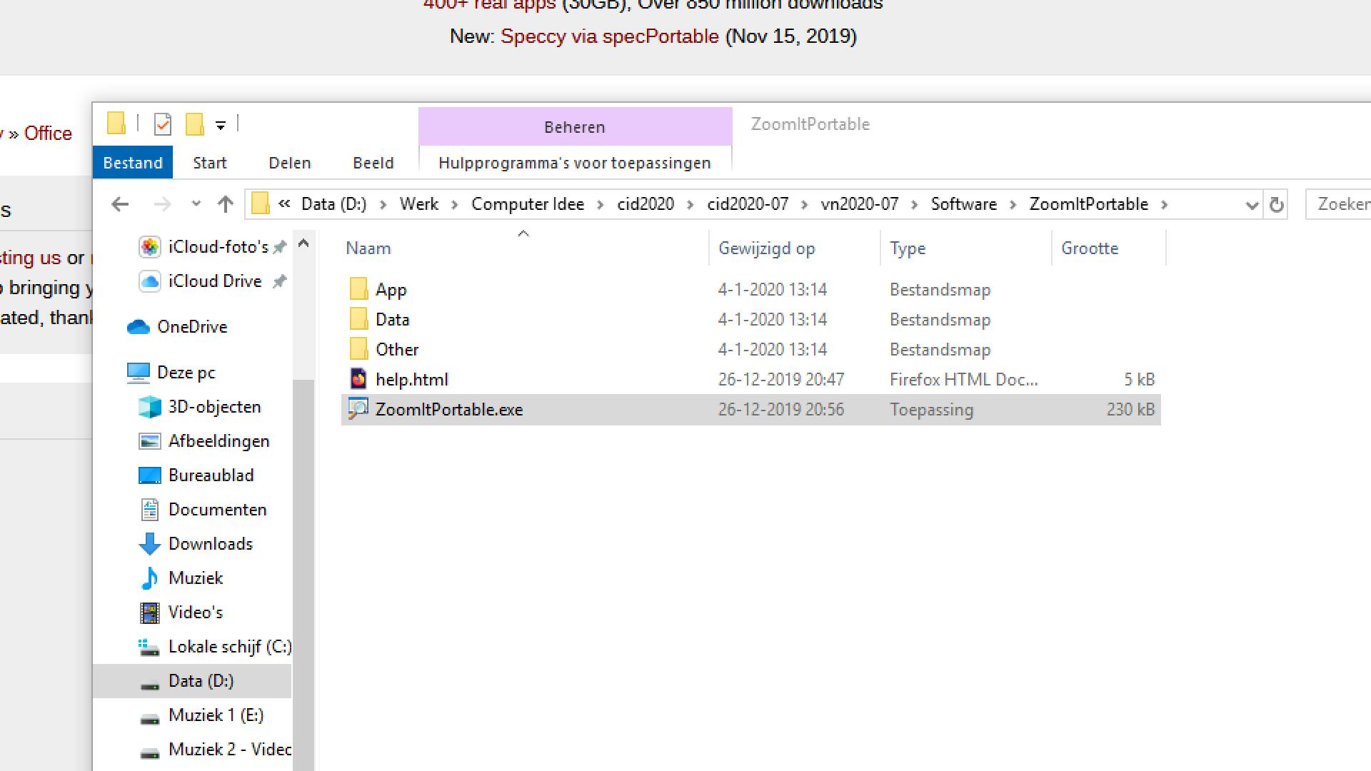This screenshot has width=1371, height=771.
Task: Open the Bestand menu tab
Action: tap(133, 163)
